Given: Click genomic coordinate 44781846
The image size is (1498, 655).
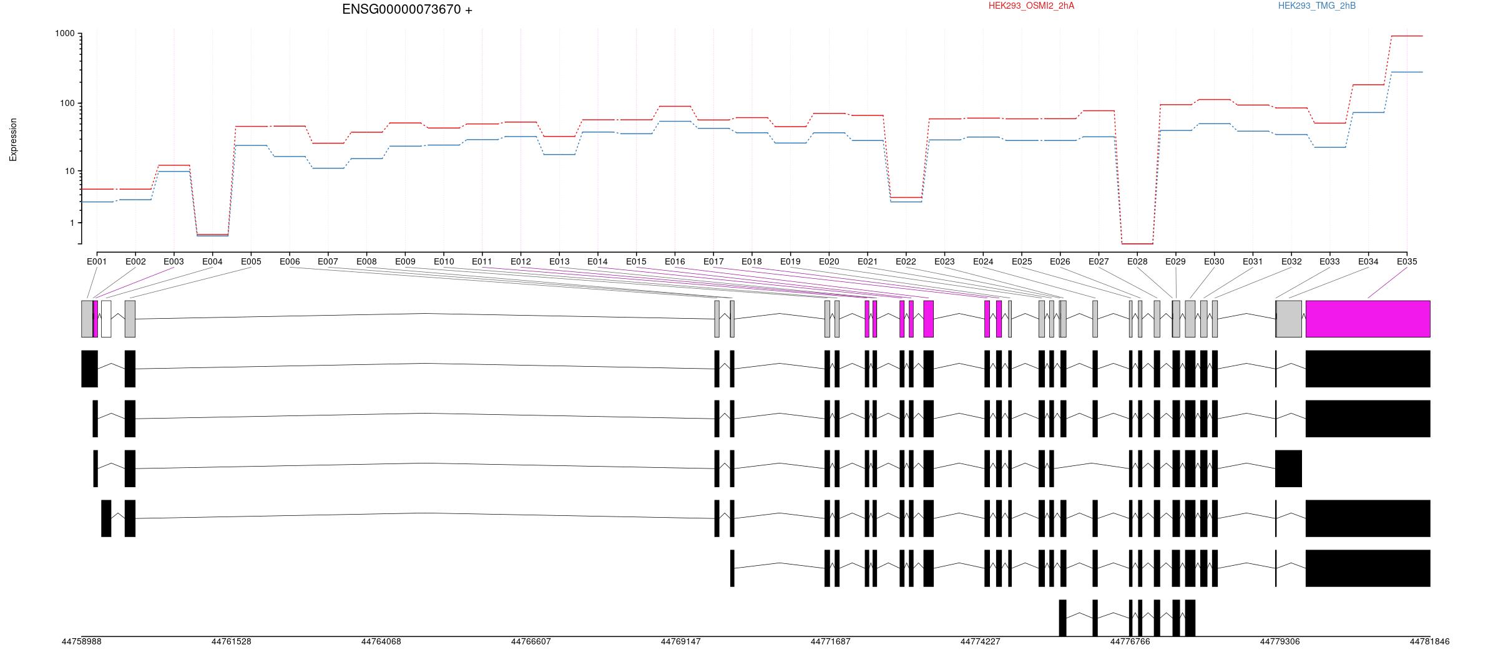Looking at the screenshot, I should point(1429,641).
